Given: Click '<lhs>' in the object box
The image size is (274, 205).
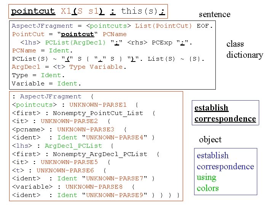Looking at the screenshot, I should (x=22, y=146).
